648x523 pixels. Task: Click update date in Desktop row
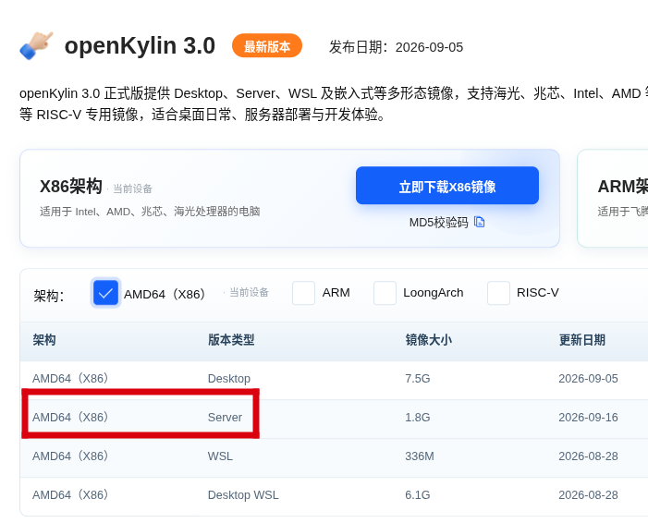coord(588,379)
